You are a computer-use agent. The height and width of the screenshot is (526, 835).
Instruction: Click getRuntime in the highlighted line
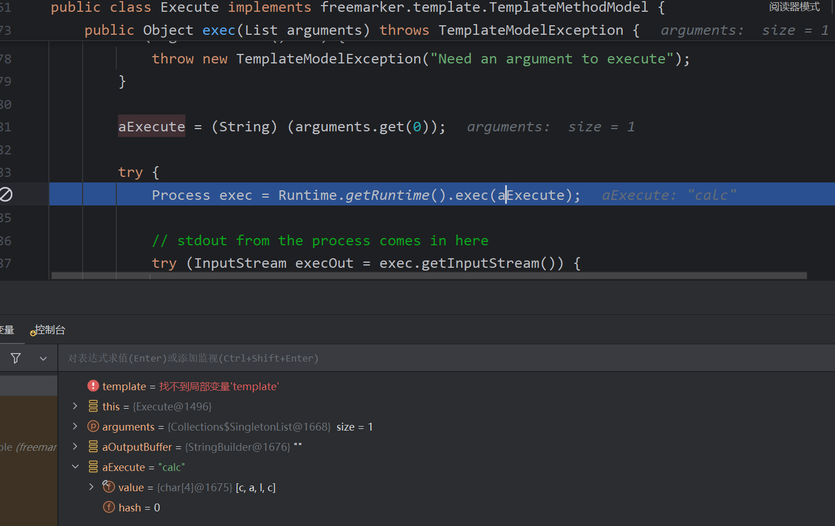[x=387, y=195]
